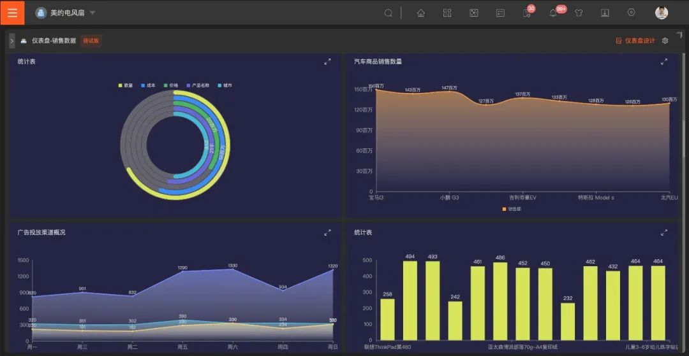
Task: Open the fullscreen-style square icon in top bar
Action: click(473, 13)
